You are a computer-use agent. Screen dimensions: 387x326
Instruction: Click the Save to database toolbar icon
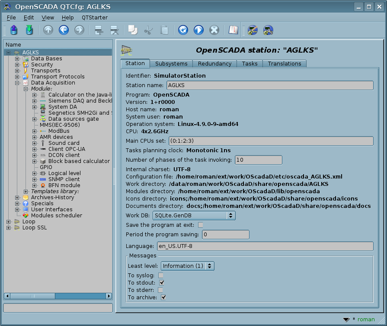tap(29, 30)
